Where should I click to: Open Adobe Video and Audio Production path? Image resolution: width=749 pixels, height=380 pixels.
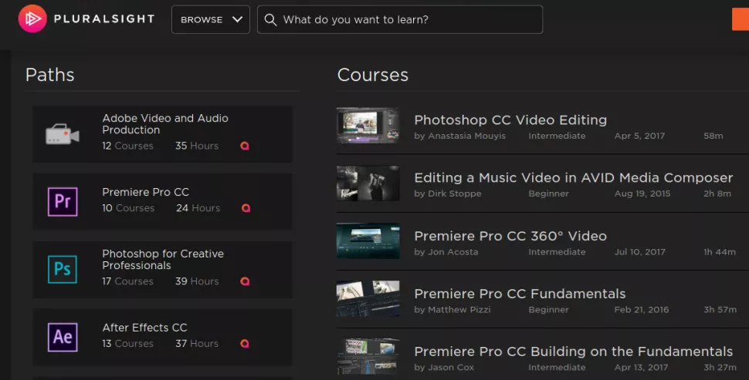pos(165,124)
